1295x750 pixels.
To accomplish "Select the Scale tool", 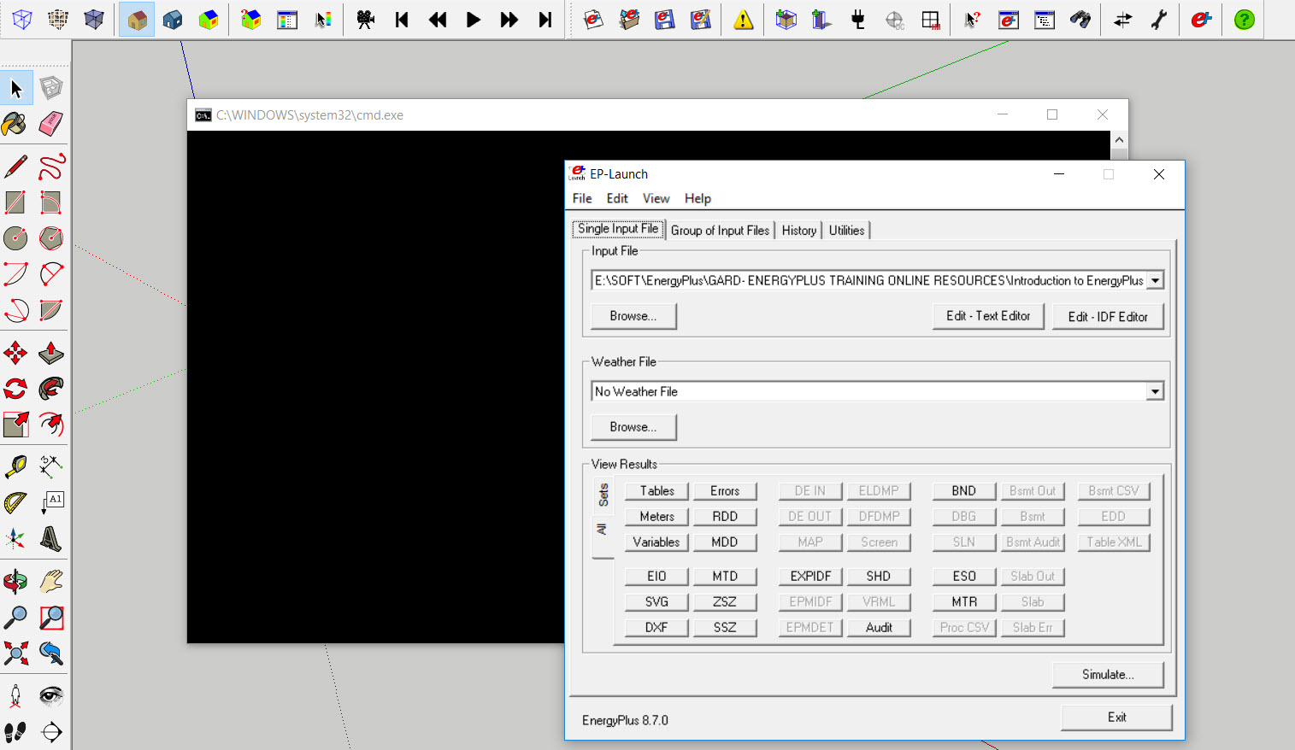I will (x=15, y=425).
